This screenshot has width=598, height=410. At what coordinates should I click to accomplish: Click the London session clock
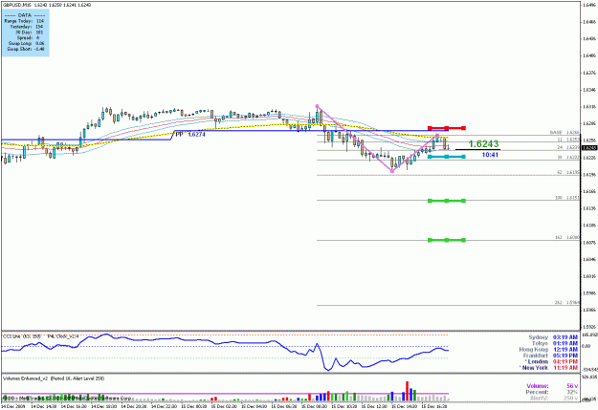(551, 361)
